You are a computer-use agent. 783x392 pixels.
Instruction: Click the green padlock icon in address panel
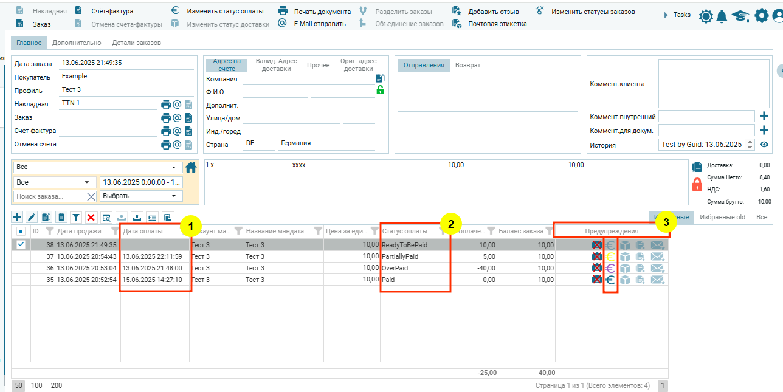(380, 90)
